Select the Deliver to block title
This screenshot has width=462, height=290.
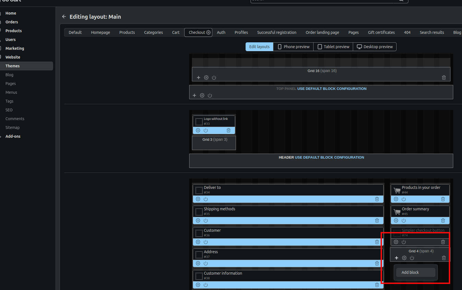coord(212,187)
